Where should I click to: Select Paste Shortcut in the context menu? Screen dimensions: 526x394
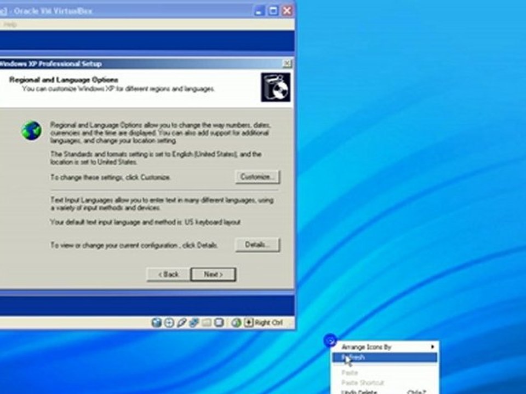(385, 383)
